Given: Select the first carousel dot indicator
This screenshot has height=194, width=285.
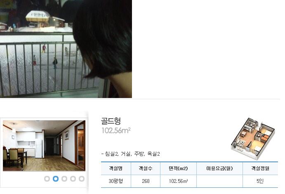Looking at the screenshot, I should pos(47,179).
